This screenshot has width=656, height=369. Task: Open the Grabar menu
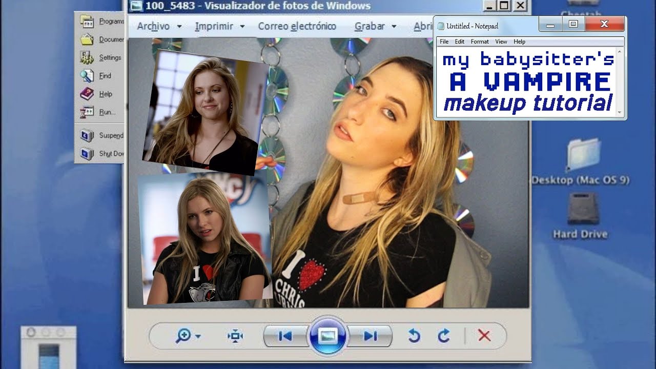tap(376, 26)
